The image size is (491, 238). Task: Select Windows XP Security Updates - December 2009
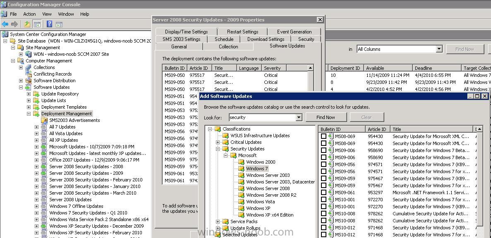(96, 226)
